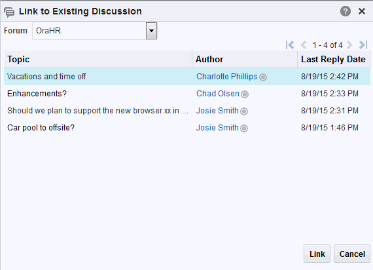
Task: Close the Link to Existing Discussion dialog
Action: pyautogui.click(x=362, y=11)
